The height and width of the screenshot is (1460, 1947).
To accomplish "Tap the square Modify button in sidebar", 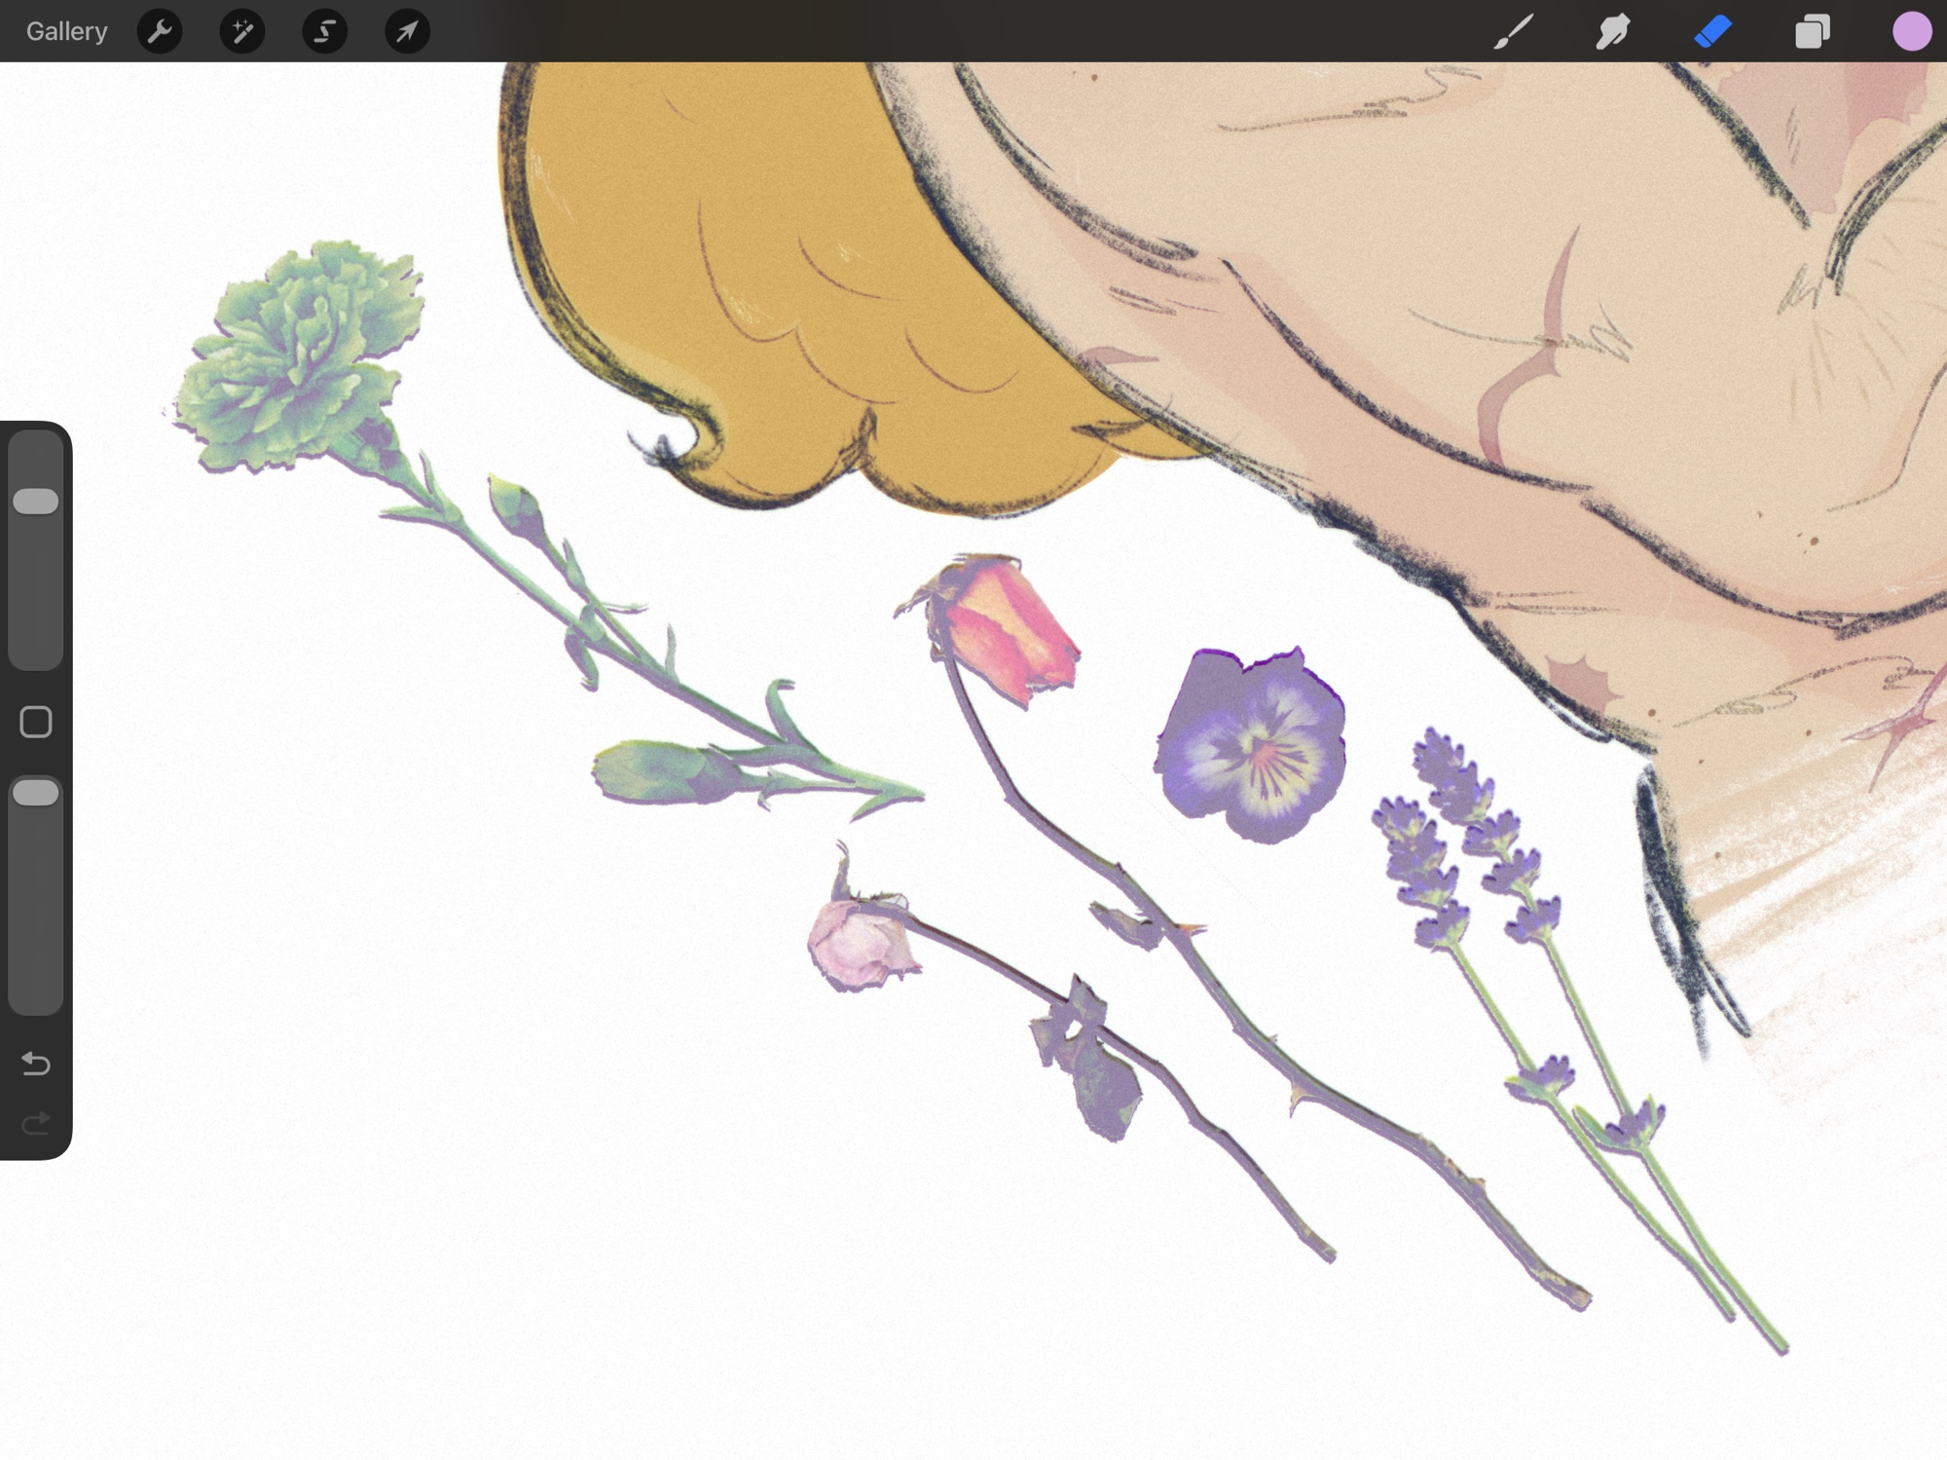I will point(36,722).
